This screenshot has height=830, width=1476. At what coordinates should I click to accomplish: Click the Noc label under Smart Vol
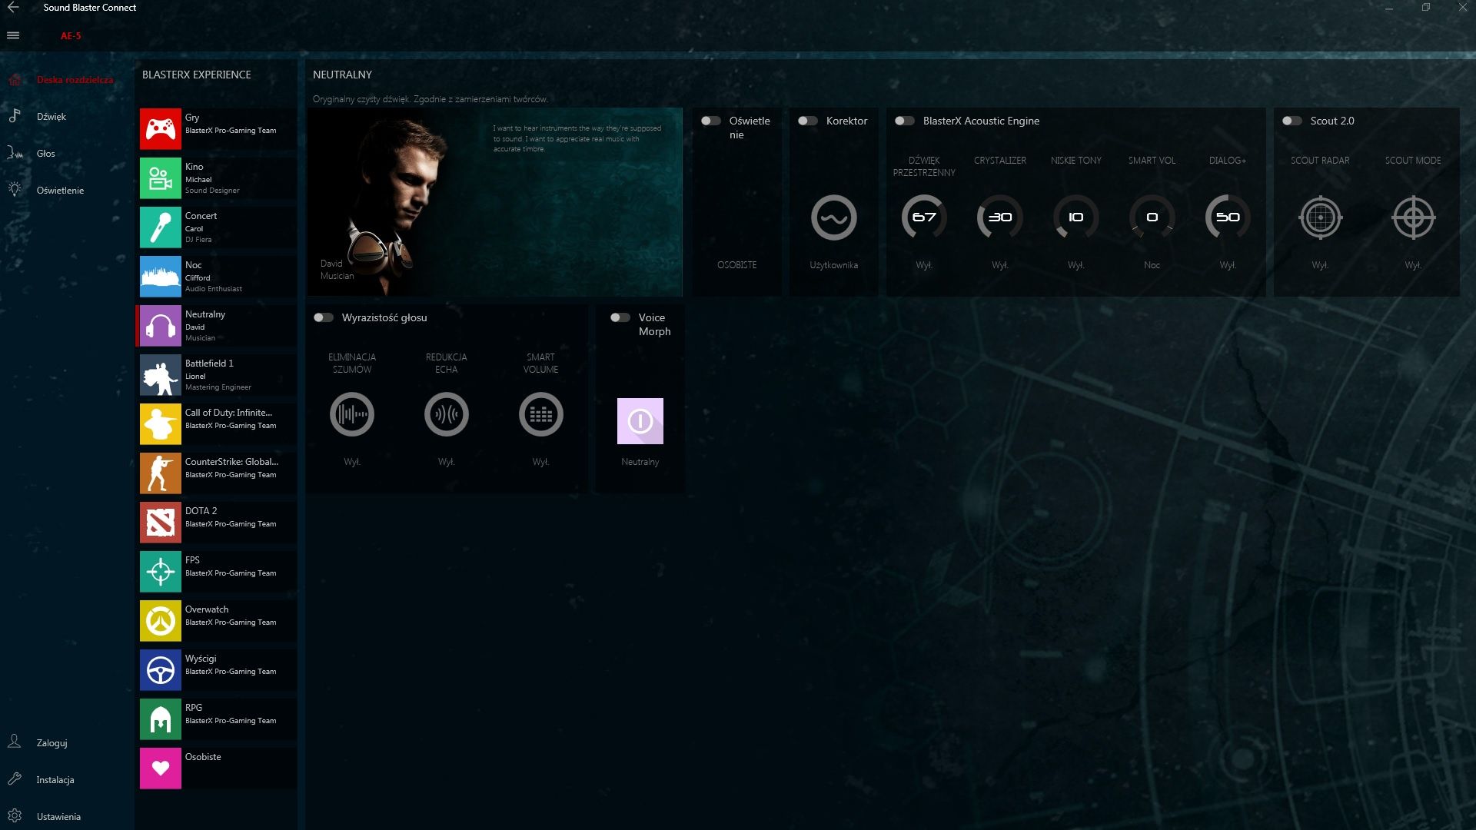point(1152,265)
